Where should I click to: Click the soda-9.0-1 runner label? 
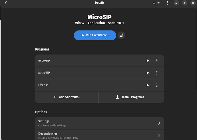(x=116, y=23)
